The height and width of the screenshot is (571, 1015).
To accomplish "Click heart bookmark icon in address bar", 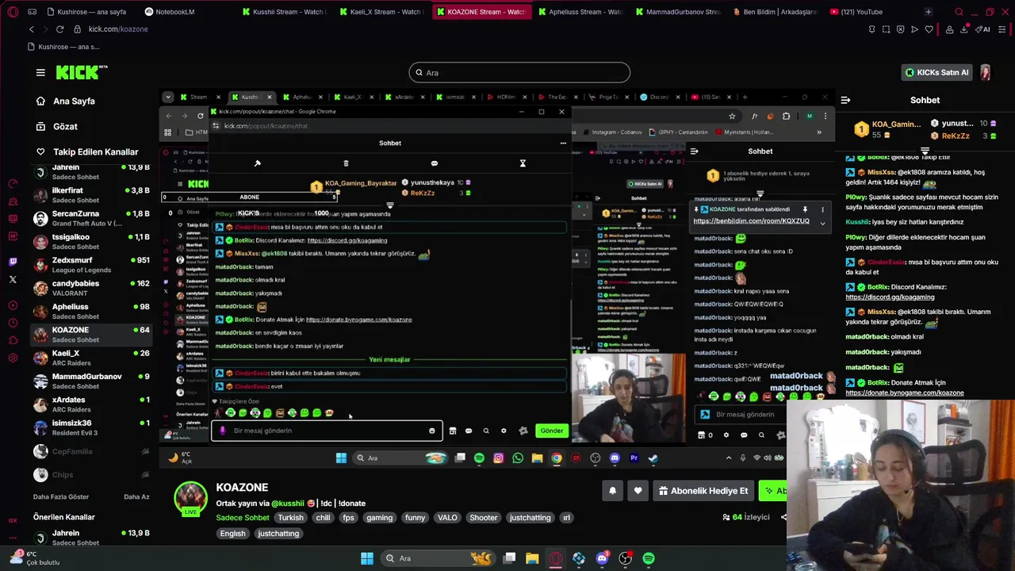I will [929, 29].
